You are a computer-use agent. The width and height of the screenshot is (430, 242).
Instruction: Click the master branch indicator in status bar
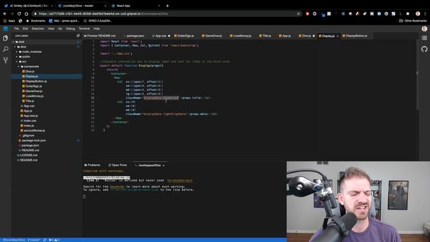[x=34, y=240]
